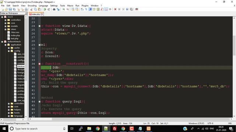This screenshot has width=236, height=132.
Task: Click the Zoom In toolbar icon
Action: pyautogui.click(x=63, y=9)
